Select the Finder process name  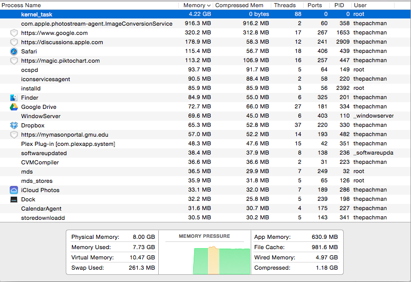point(30,98)
